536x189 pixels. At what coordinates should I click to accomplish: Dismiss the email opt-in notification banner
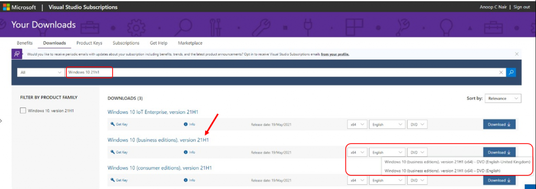click(517, 54)
